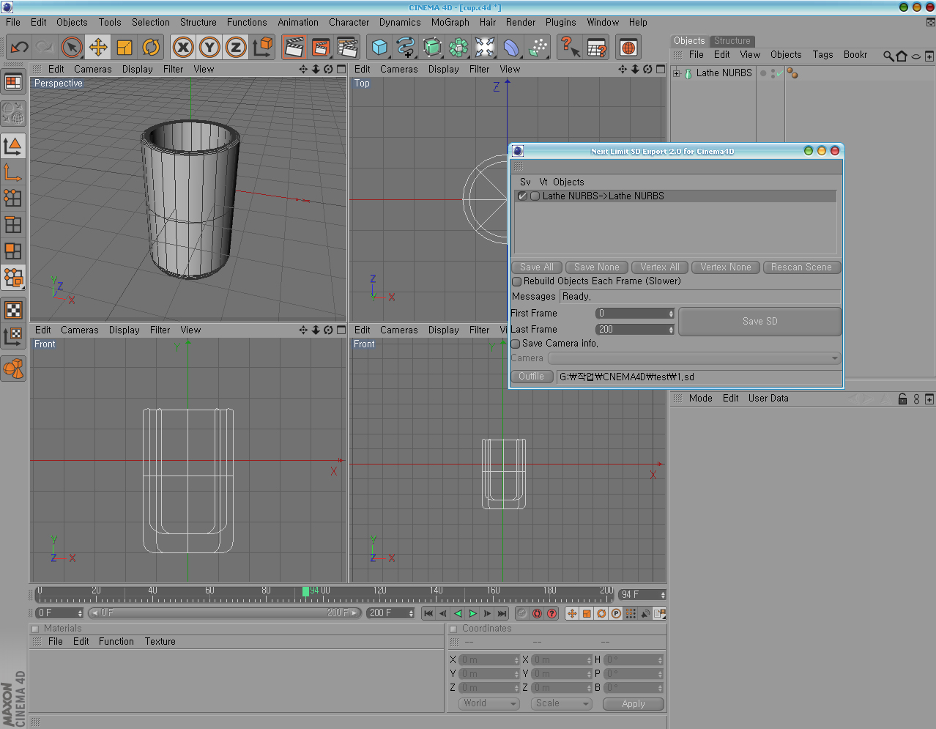Image resolution: width=936 pixels, height=729 pixels.
Task: Click the Outfile button
Action: pos(531,377)
